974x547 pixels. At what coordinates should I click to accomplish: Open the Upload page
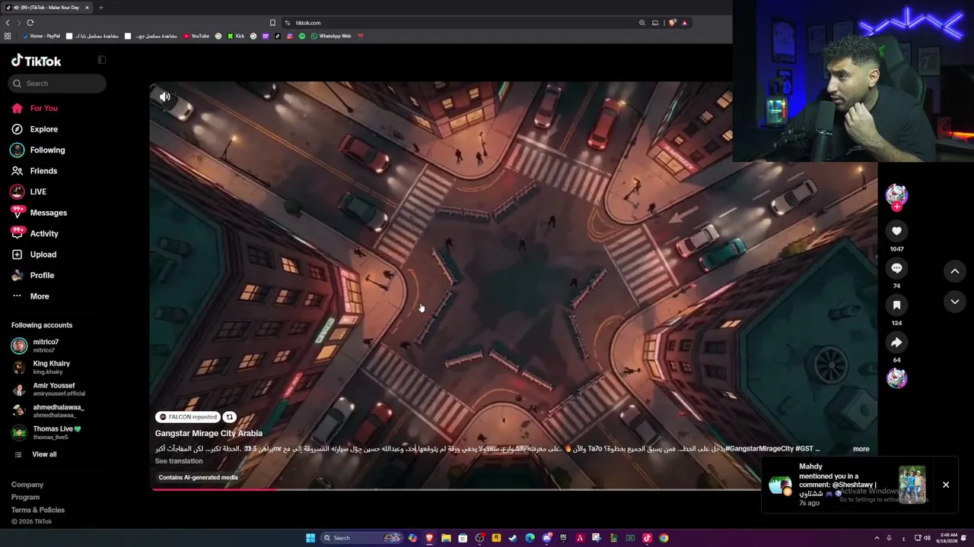pos(43,255)
